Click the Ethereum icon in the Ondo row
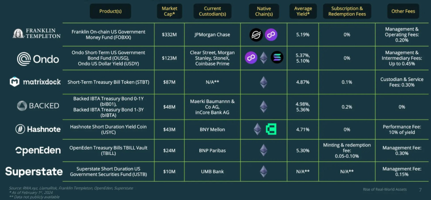Screen dimensions: 431x200 (264, 57)
